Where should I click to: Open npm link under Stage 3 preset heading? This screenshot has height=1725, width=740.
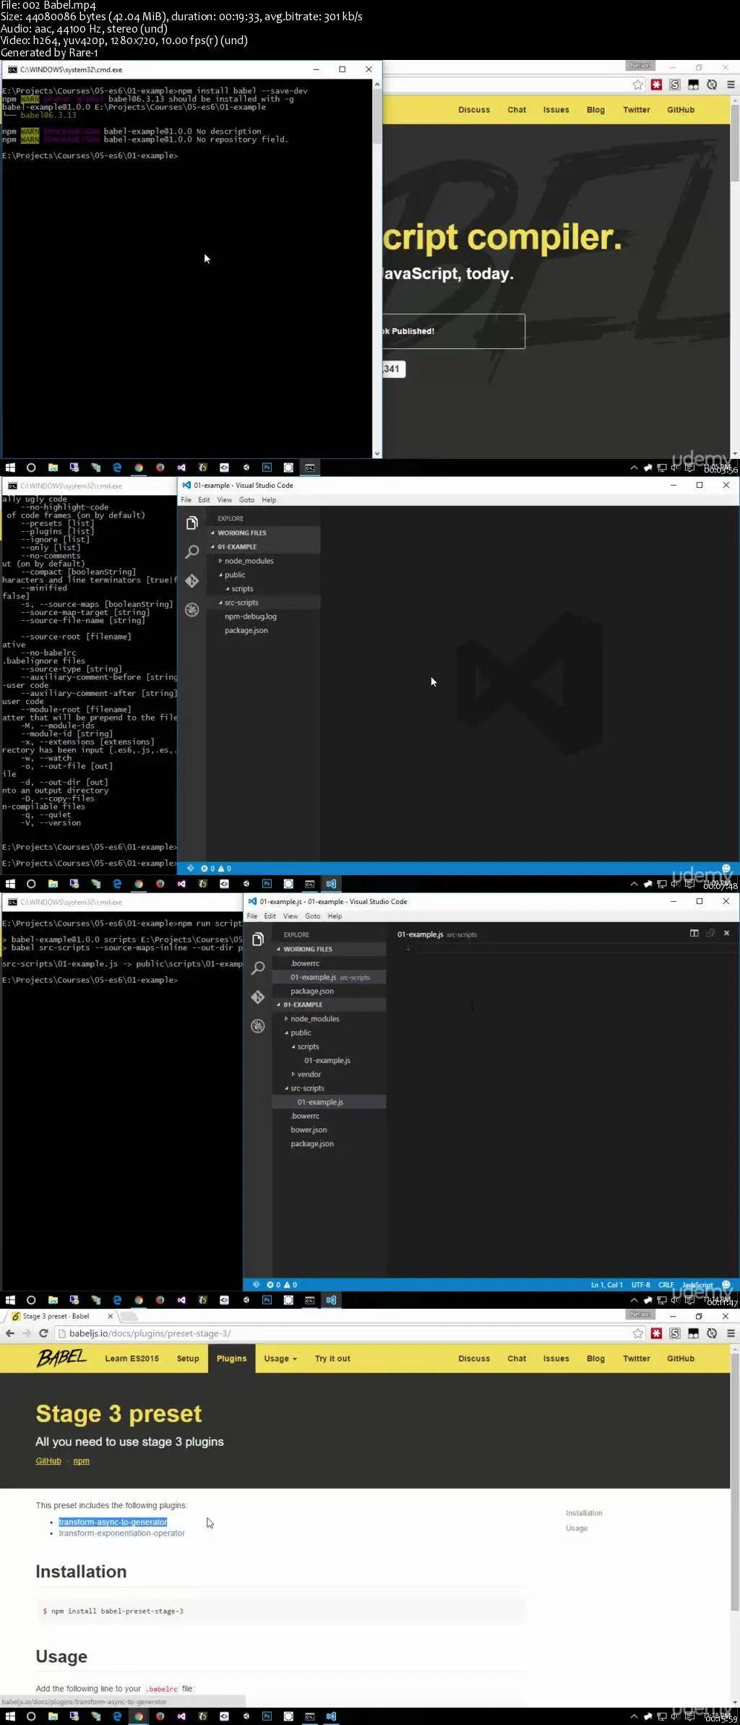click(81, 1461)
